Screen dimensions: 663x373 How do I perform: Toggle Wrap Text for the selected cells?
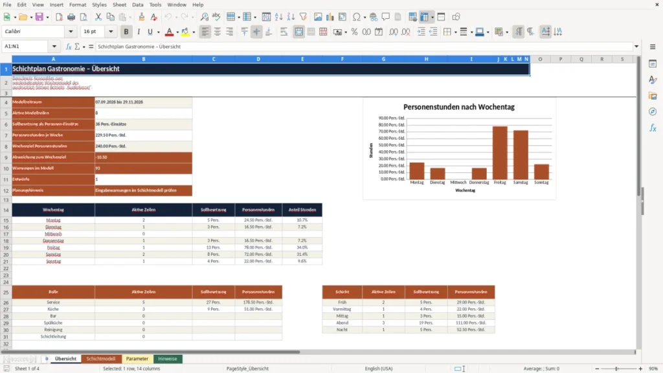coord(284,32)
